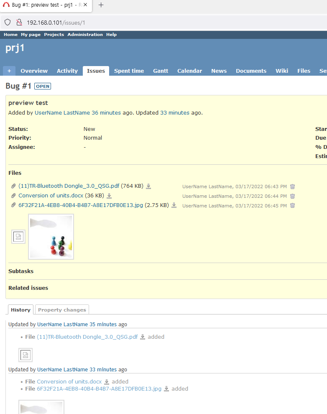327x414 pixels.
Task: Switch to the Overview tab
Action: click(34, 71)
